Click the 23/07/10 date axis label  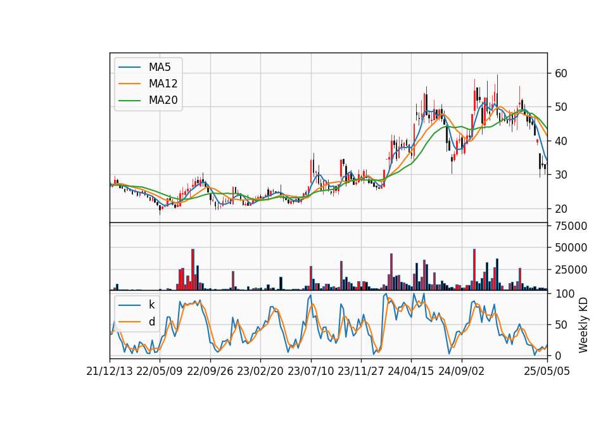pos(310,372)
